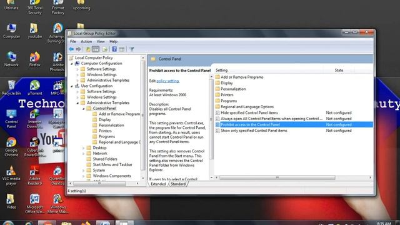Screen dimensions: 400x225
Task: Select the youtube folder on the desktop
Action: [x=35, y=31]
